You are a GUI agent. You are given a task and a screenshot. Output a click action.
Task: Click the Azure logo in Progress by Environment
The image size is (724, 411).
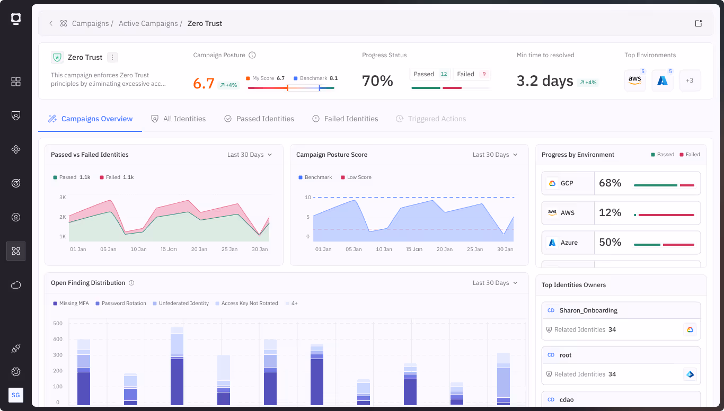point(552,243)
